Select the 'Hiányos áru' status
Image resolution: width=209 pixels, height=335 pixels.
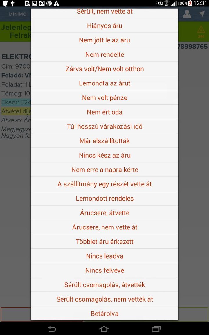pyautogui.click(x=105, y=26)
